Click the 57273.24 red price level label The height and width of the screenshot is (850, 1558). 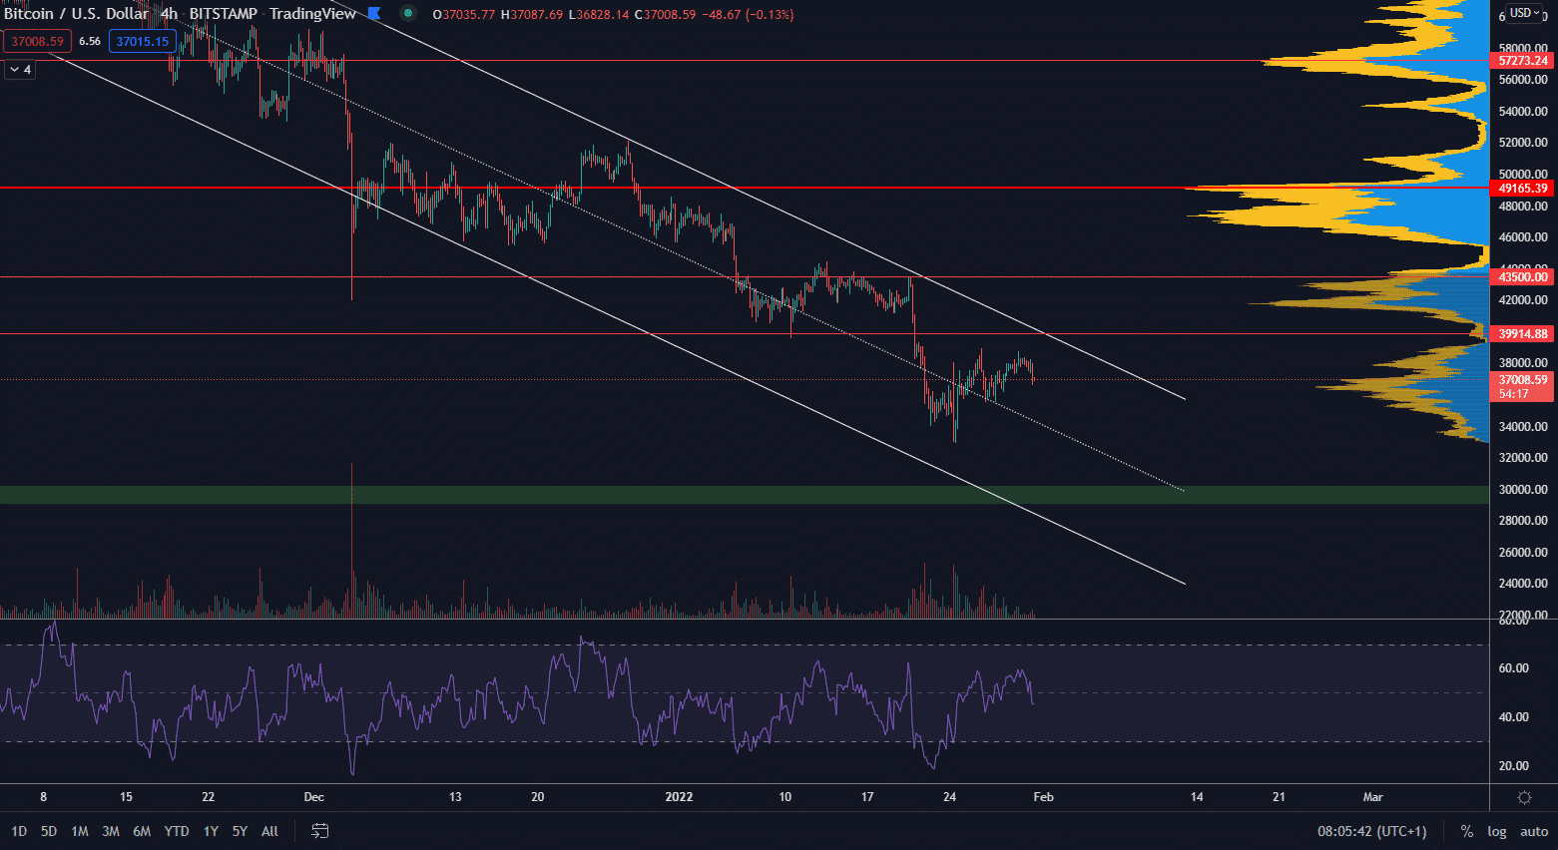tap(1523, 61)
